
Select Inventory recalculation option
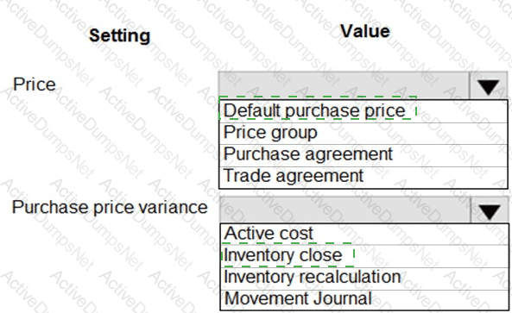tap(364, 279)
